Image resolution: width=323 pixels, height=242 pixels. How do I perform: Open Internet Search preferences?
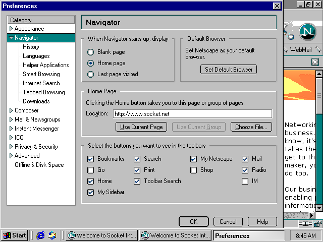click(41, 83)
